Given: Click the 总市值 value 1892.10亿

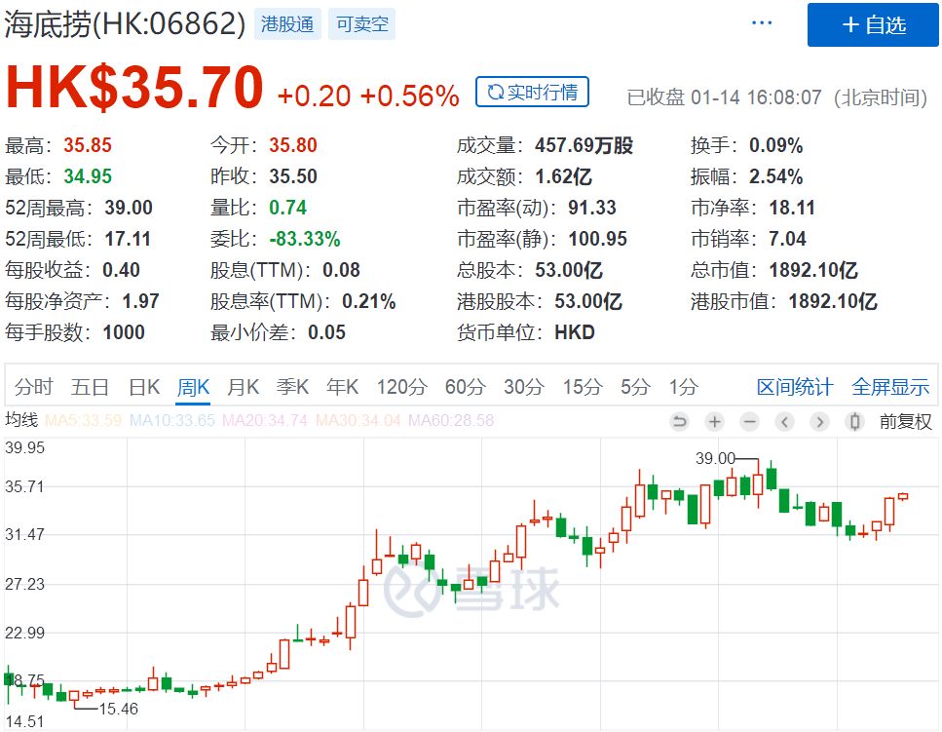Looking at the screenshot, I should 813,270.
